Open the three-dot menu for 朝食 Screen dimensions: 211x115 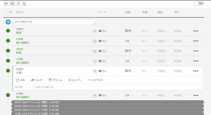(196, 31)
